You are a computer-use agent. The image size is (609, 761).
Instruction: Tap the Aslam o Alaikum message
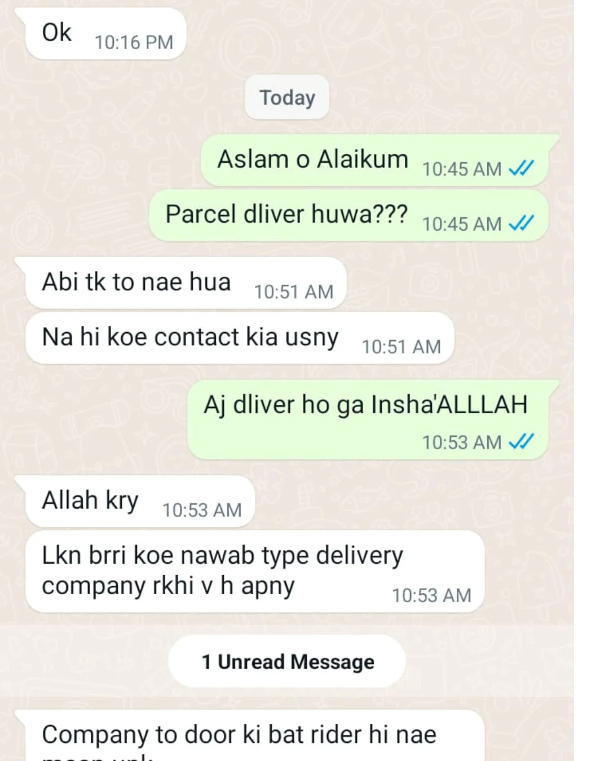375,161
